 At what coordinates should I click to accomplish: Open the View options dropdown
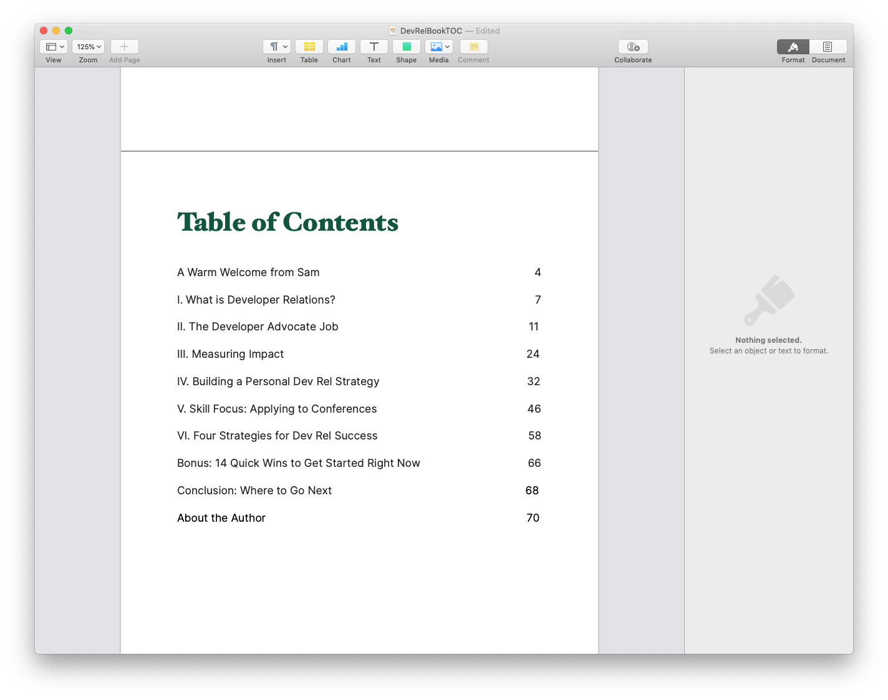tap(54, 46)
